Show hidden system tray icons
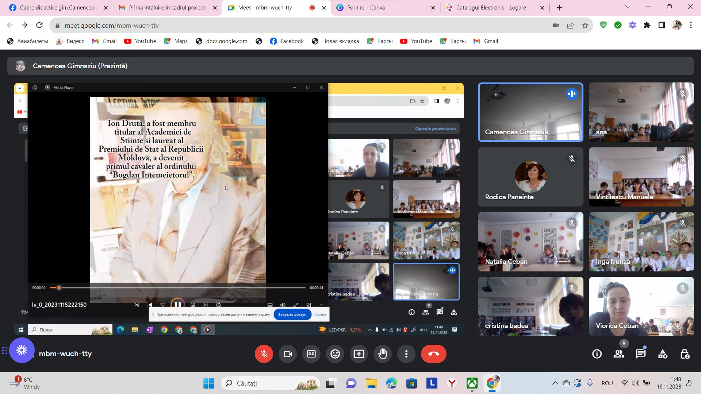The width and height of the screenshot is (701, 394). pos(555,383)
